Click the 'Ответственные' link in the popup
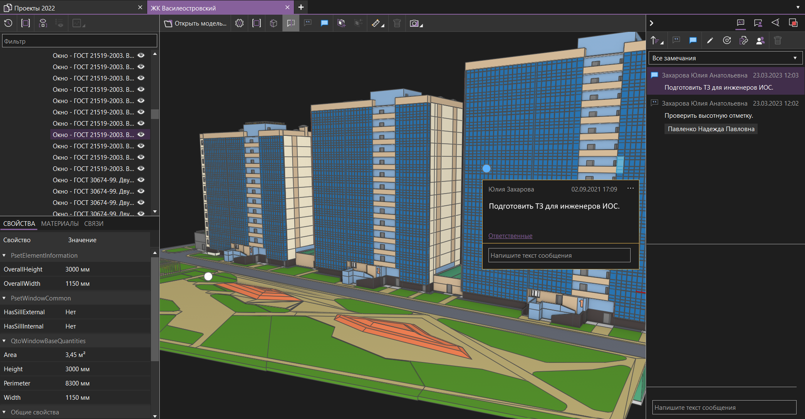Image resolution: width=805 pixels, height=419 pixels. pyautogui.click(x=510, y=236)
